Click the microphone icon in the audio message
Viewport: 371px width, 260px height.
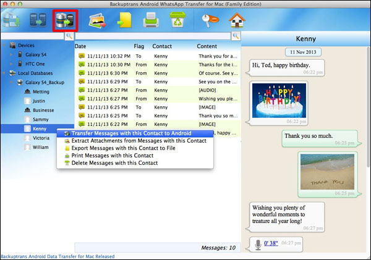(258, 245)
